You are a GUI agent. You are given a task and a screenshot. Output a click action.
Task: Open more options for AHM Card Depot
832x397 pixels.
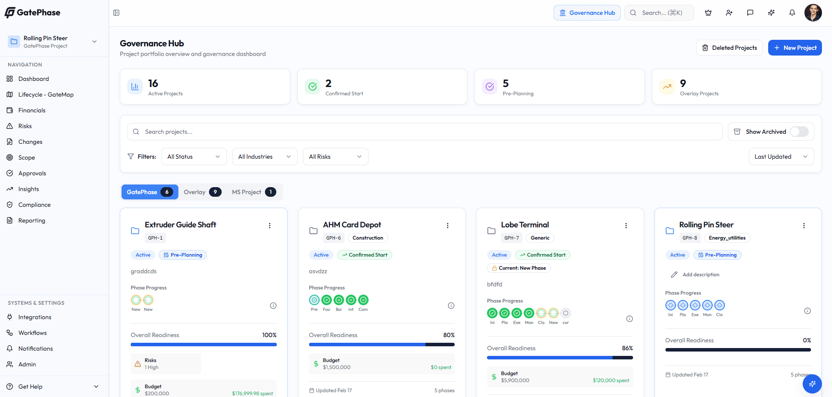(x=448, y=226)
